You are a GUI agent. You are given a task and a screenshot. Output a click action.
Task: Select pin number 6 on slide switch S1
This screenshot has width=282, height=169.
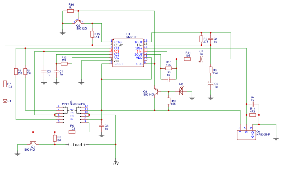coord(59,121)
